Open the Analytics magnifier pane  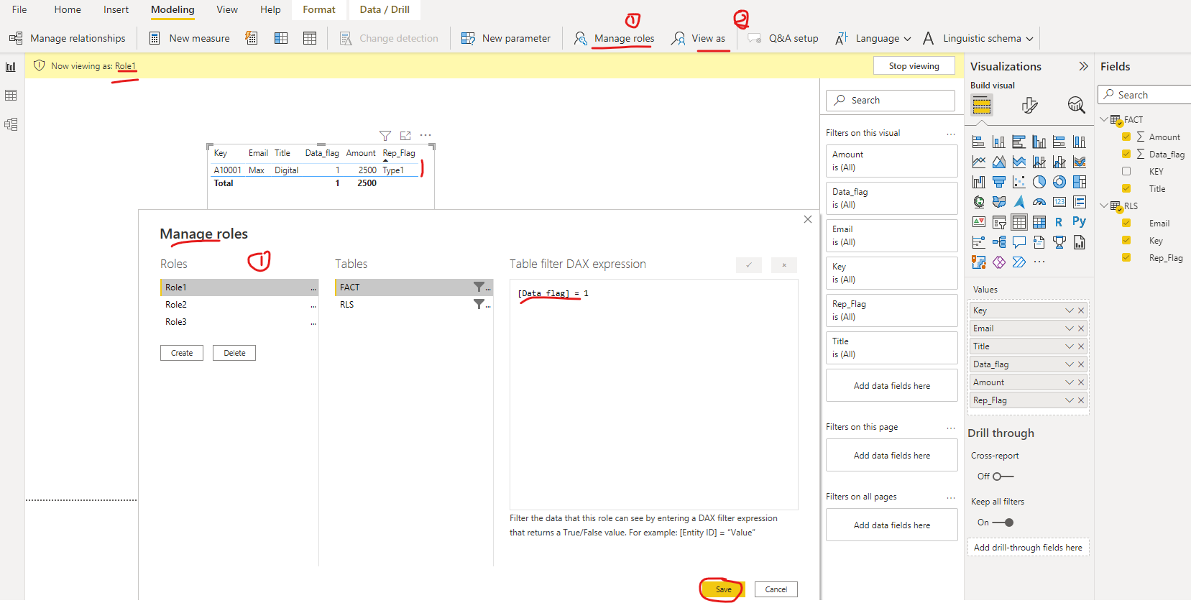(1076, 106)
